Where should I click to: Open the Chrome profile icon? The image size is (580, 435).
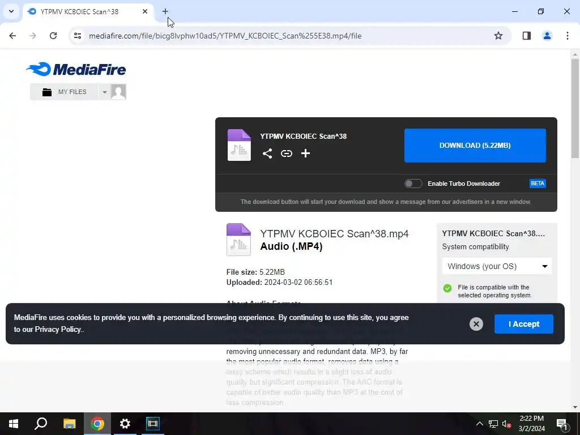click(x=547, y=36)
